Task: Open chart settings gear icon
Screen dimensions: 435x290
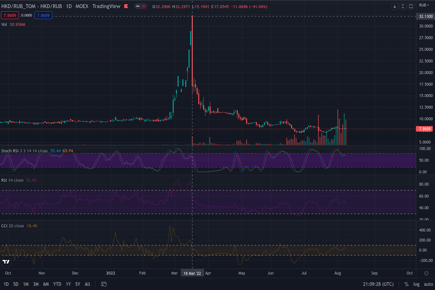Action: 426,273
